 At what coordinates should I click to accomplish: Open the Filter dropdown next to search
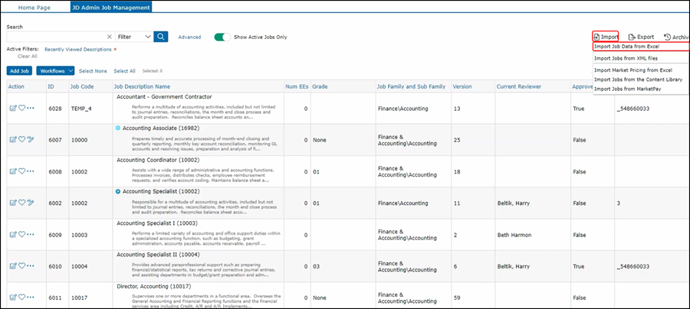pyautogui.click(x=134, y=37)
